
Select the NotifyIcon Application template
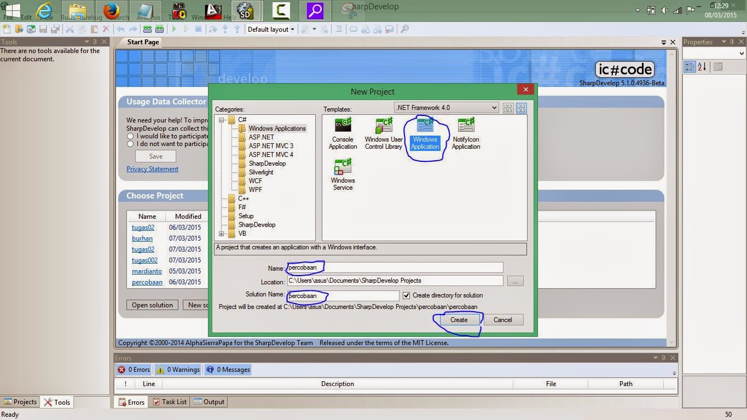click(x=466, y=133)
